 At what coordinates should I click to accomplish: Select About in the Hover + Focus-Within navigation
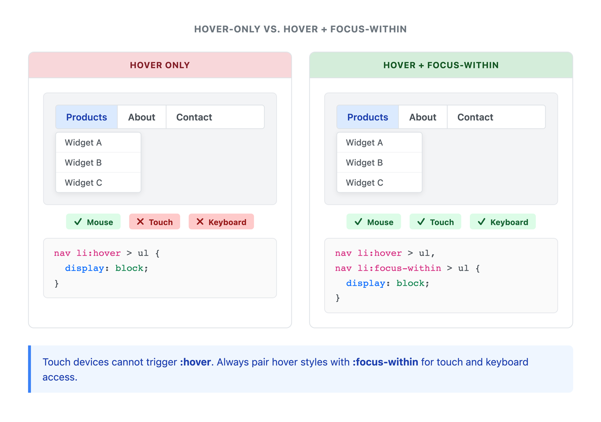(423, 117)
